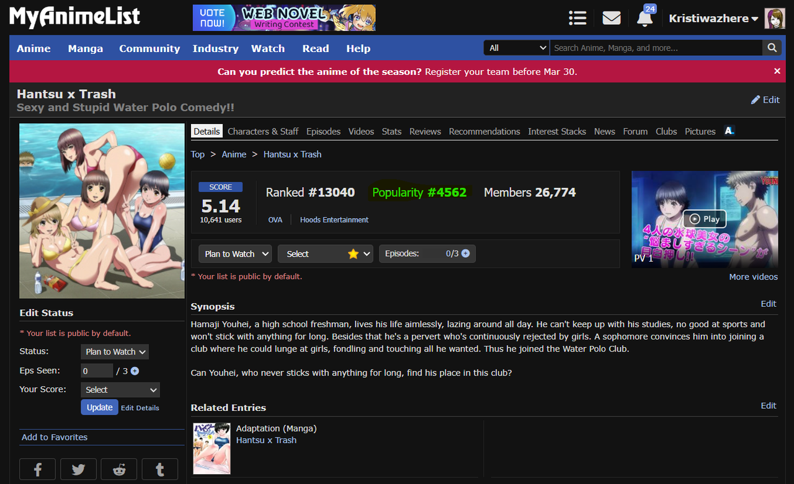Image resolution: width=794 pixels, height=484 pixels.
Task: Open the All search category dropdown
Action: (x=516, y=48)
